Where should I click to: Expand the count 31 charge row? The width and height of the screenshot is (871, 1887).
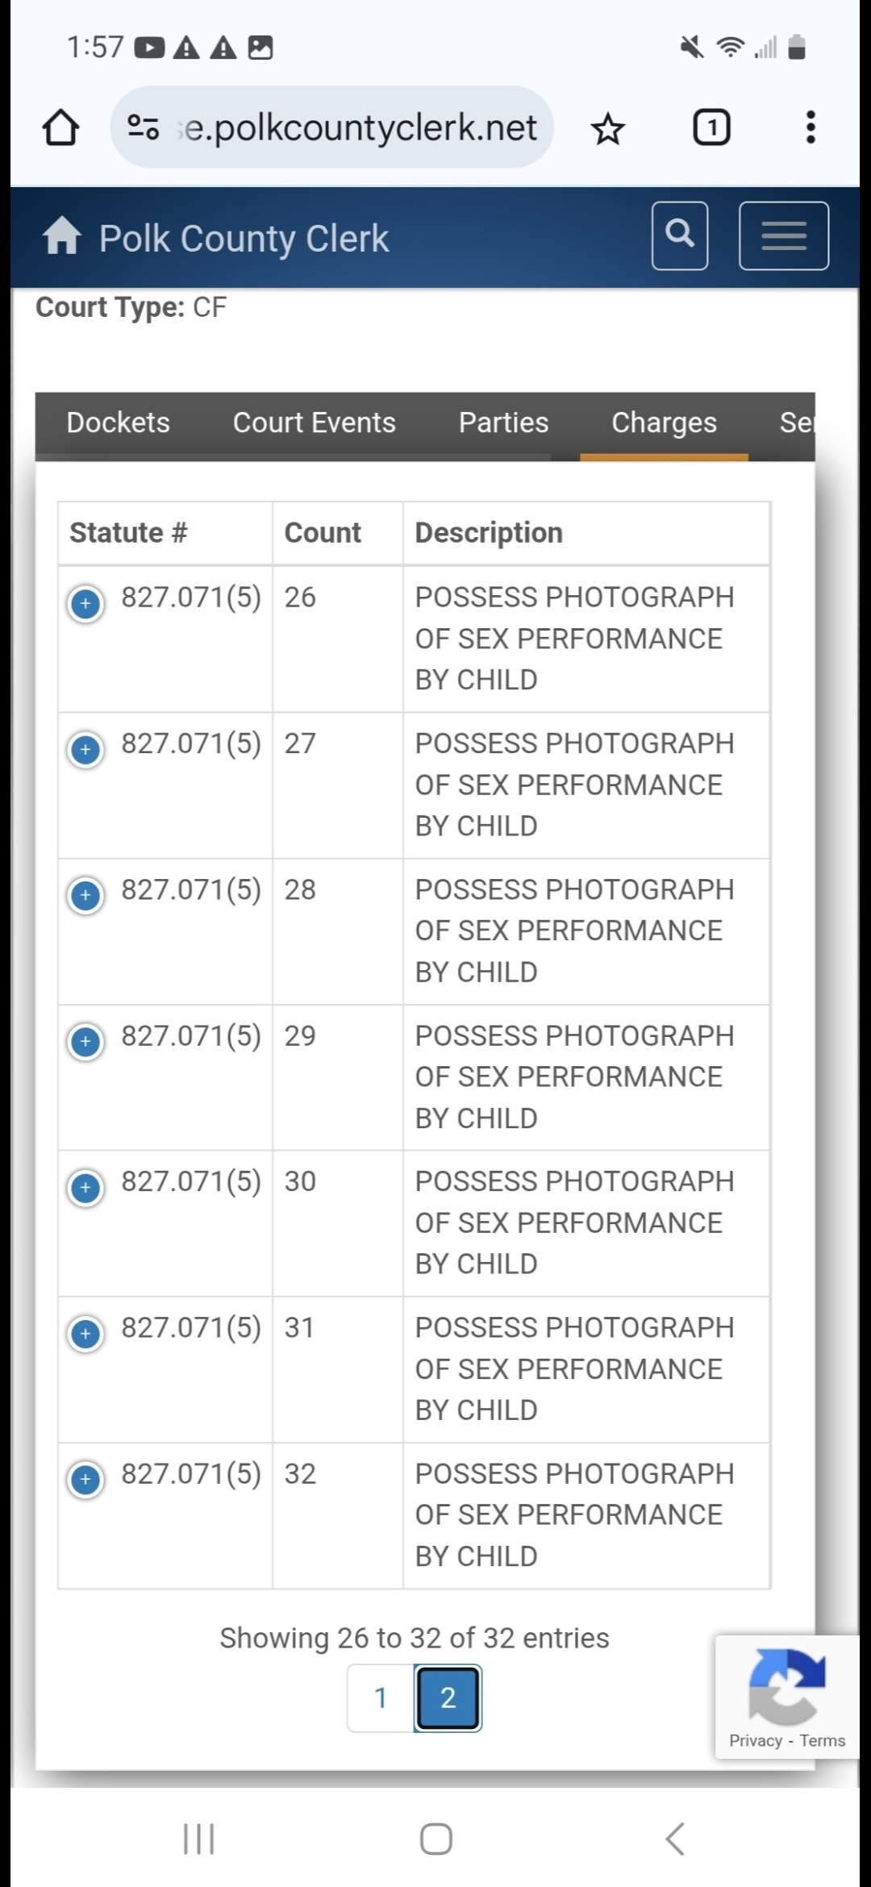[85, 1333]
